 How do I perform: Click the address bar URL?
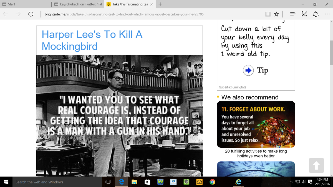tap(124, 14)
